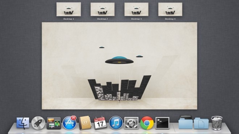Open the Calendar icon showing 17
The height and width of the screenshot is (134, 239).
(x=100, y=123)
